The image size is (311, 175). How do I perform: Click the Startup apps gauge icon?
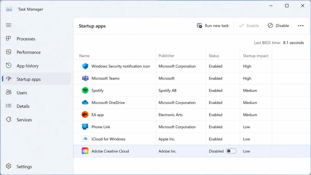click(9, 79)
